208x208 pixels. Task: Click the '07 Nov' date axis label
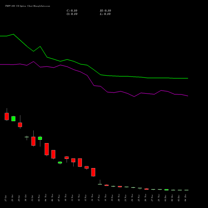59,198
